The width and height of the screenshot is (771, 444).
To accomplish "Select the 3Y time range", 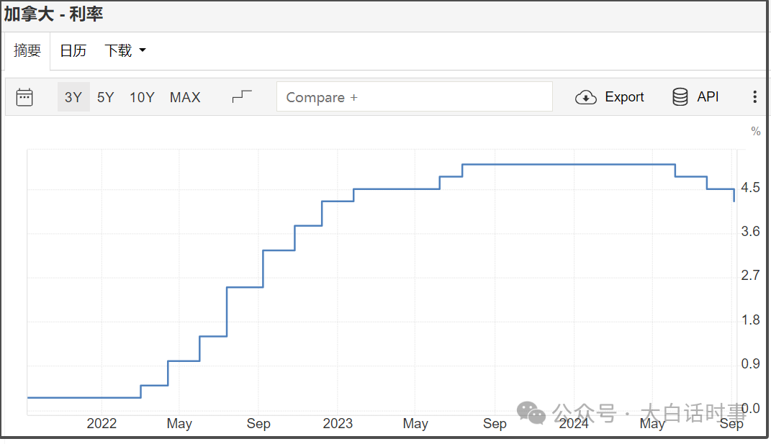I will tap(73, 97).
